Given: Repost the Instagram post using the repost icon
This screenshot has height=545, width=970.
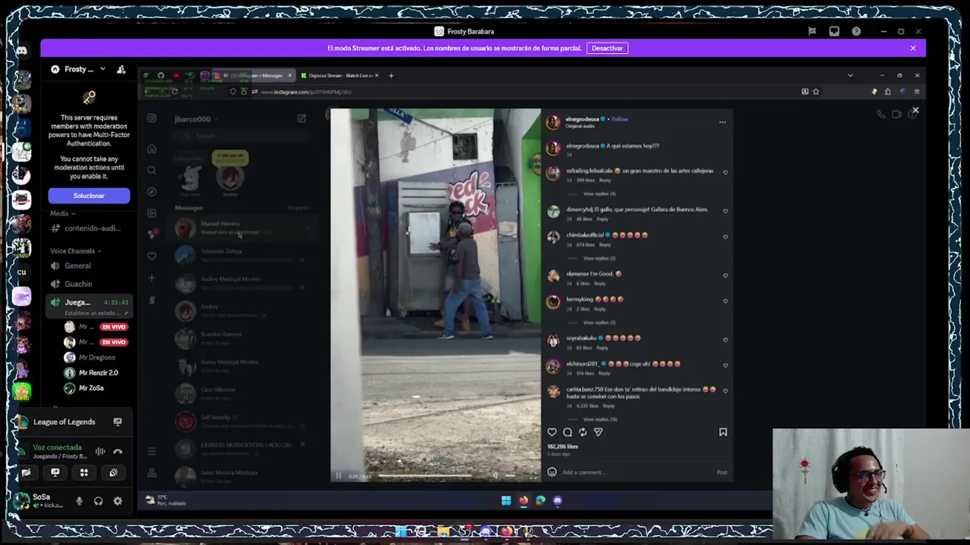Looking at the screenshot, I should (583, 432).
